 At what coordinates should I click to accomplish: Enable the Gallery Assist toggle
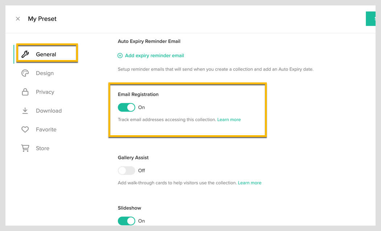point(127,170)
